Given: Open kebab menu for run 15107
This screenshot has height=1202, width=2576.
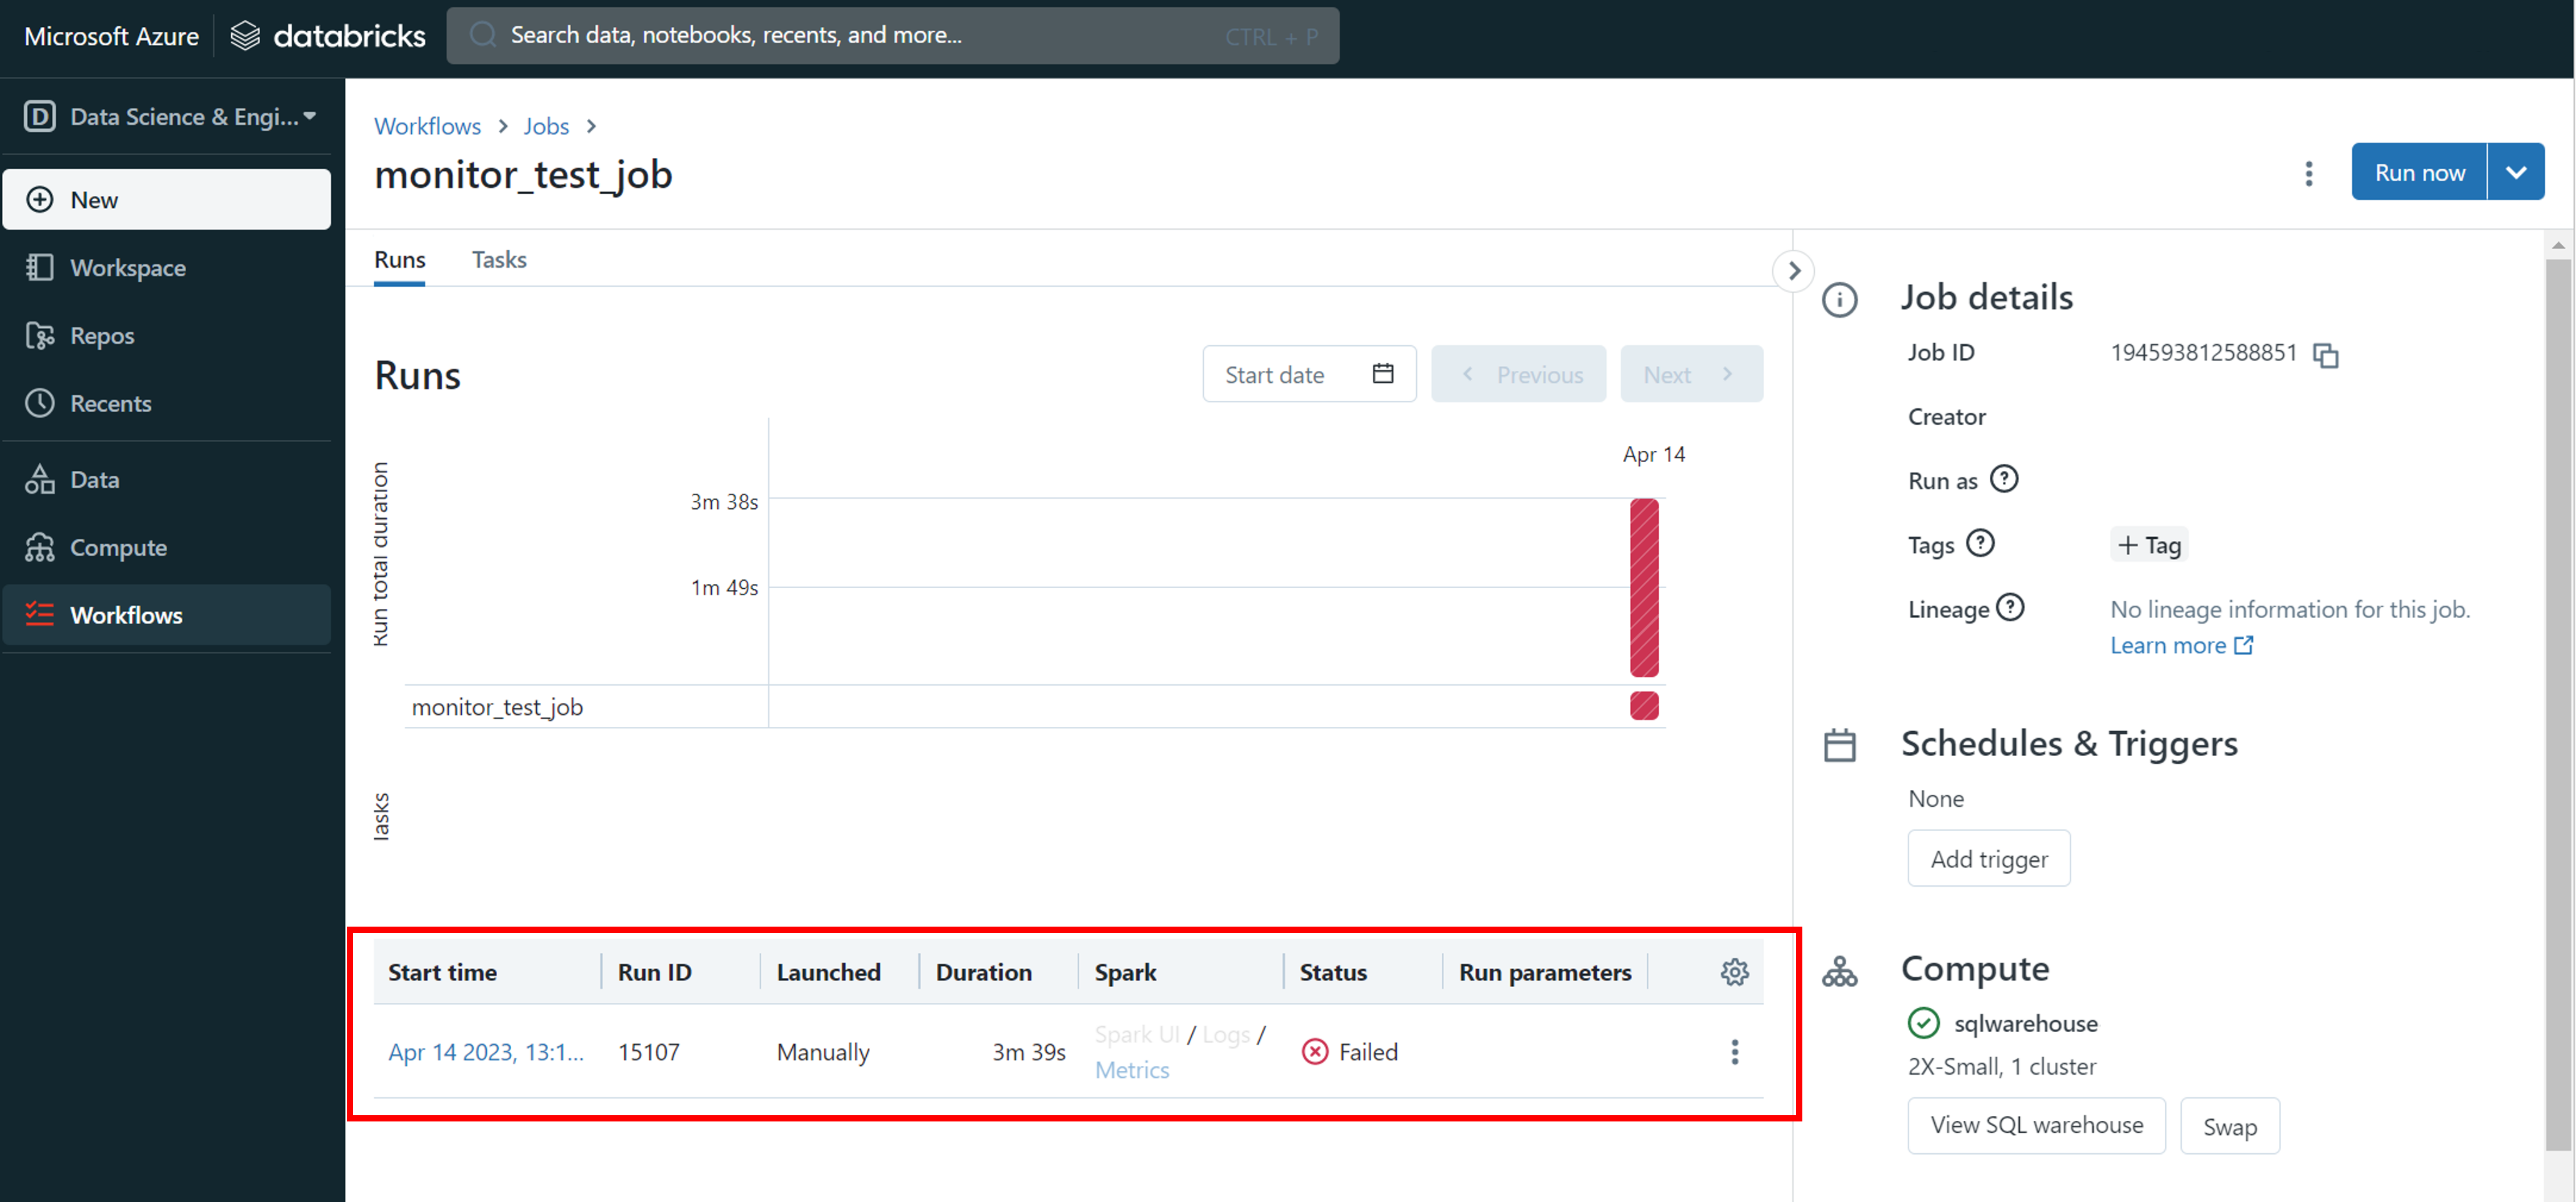Looking at the screenshot, I should (1734, 1051).
